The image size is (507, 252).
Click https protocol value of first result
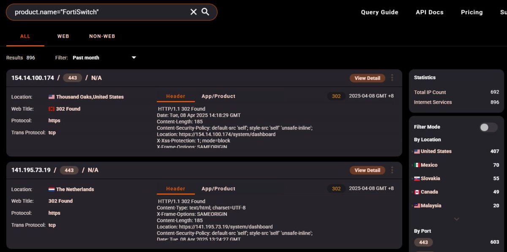pyautogui.click(x=54, y=121)
